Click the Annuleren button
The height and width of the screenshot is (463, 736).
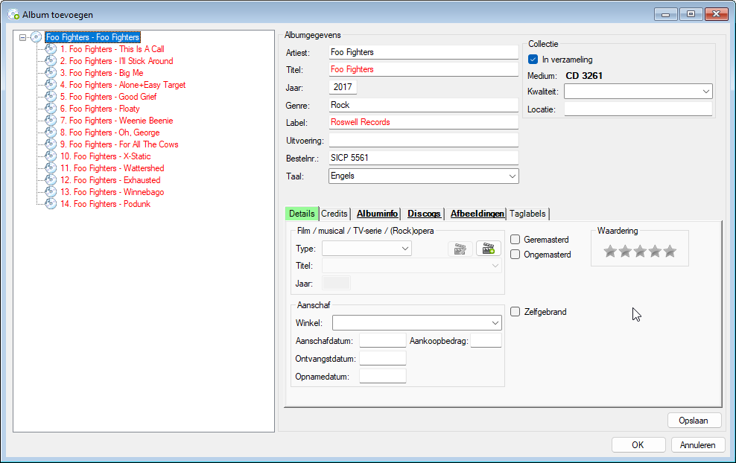698,444
